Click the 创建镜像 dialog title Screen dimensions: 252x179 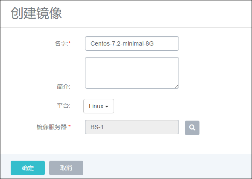pos(36,13)
